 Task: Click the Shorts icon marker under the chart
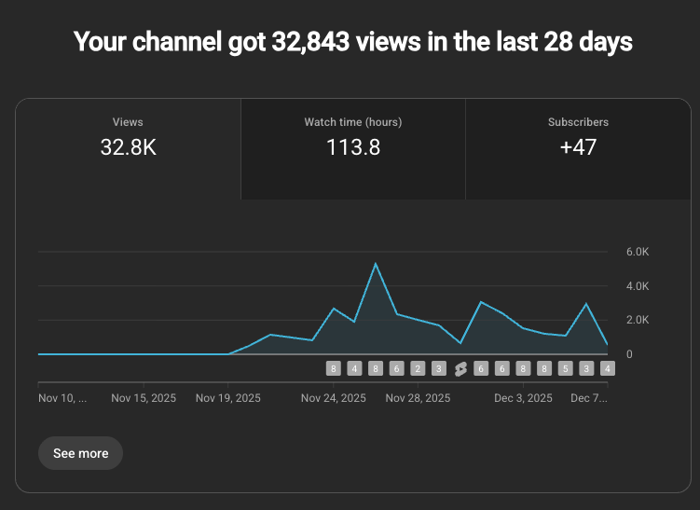tap(460, 369)
